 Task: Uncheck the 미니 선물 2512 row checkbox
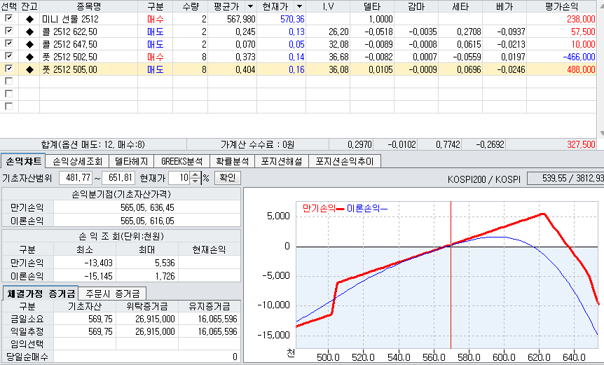click(x=8, y=18)
